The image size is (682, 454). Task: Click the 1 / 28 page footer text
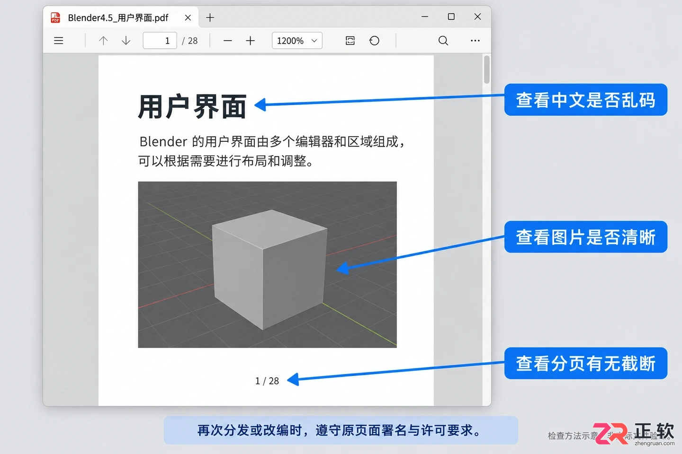[267, 381]
